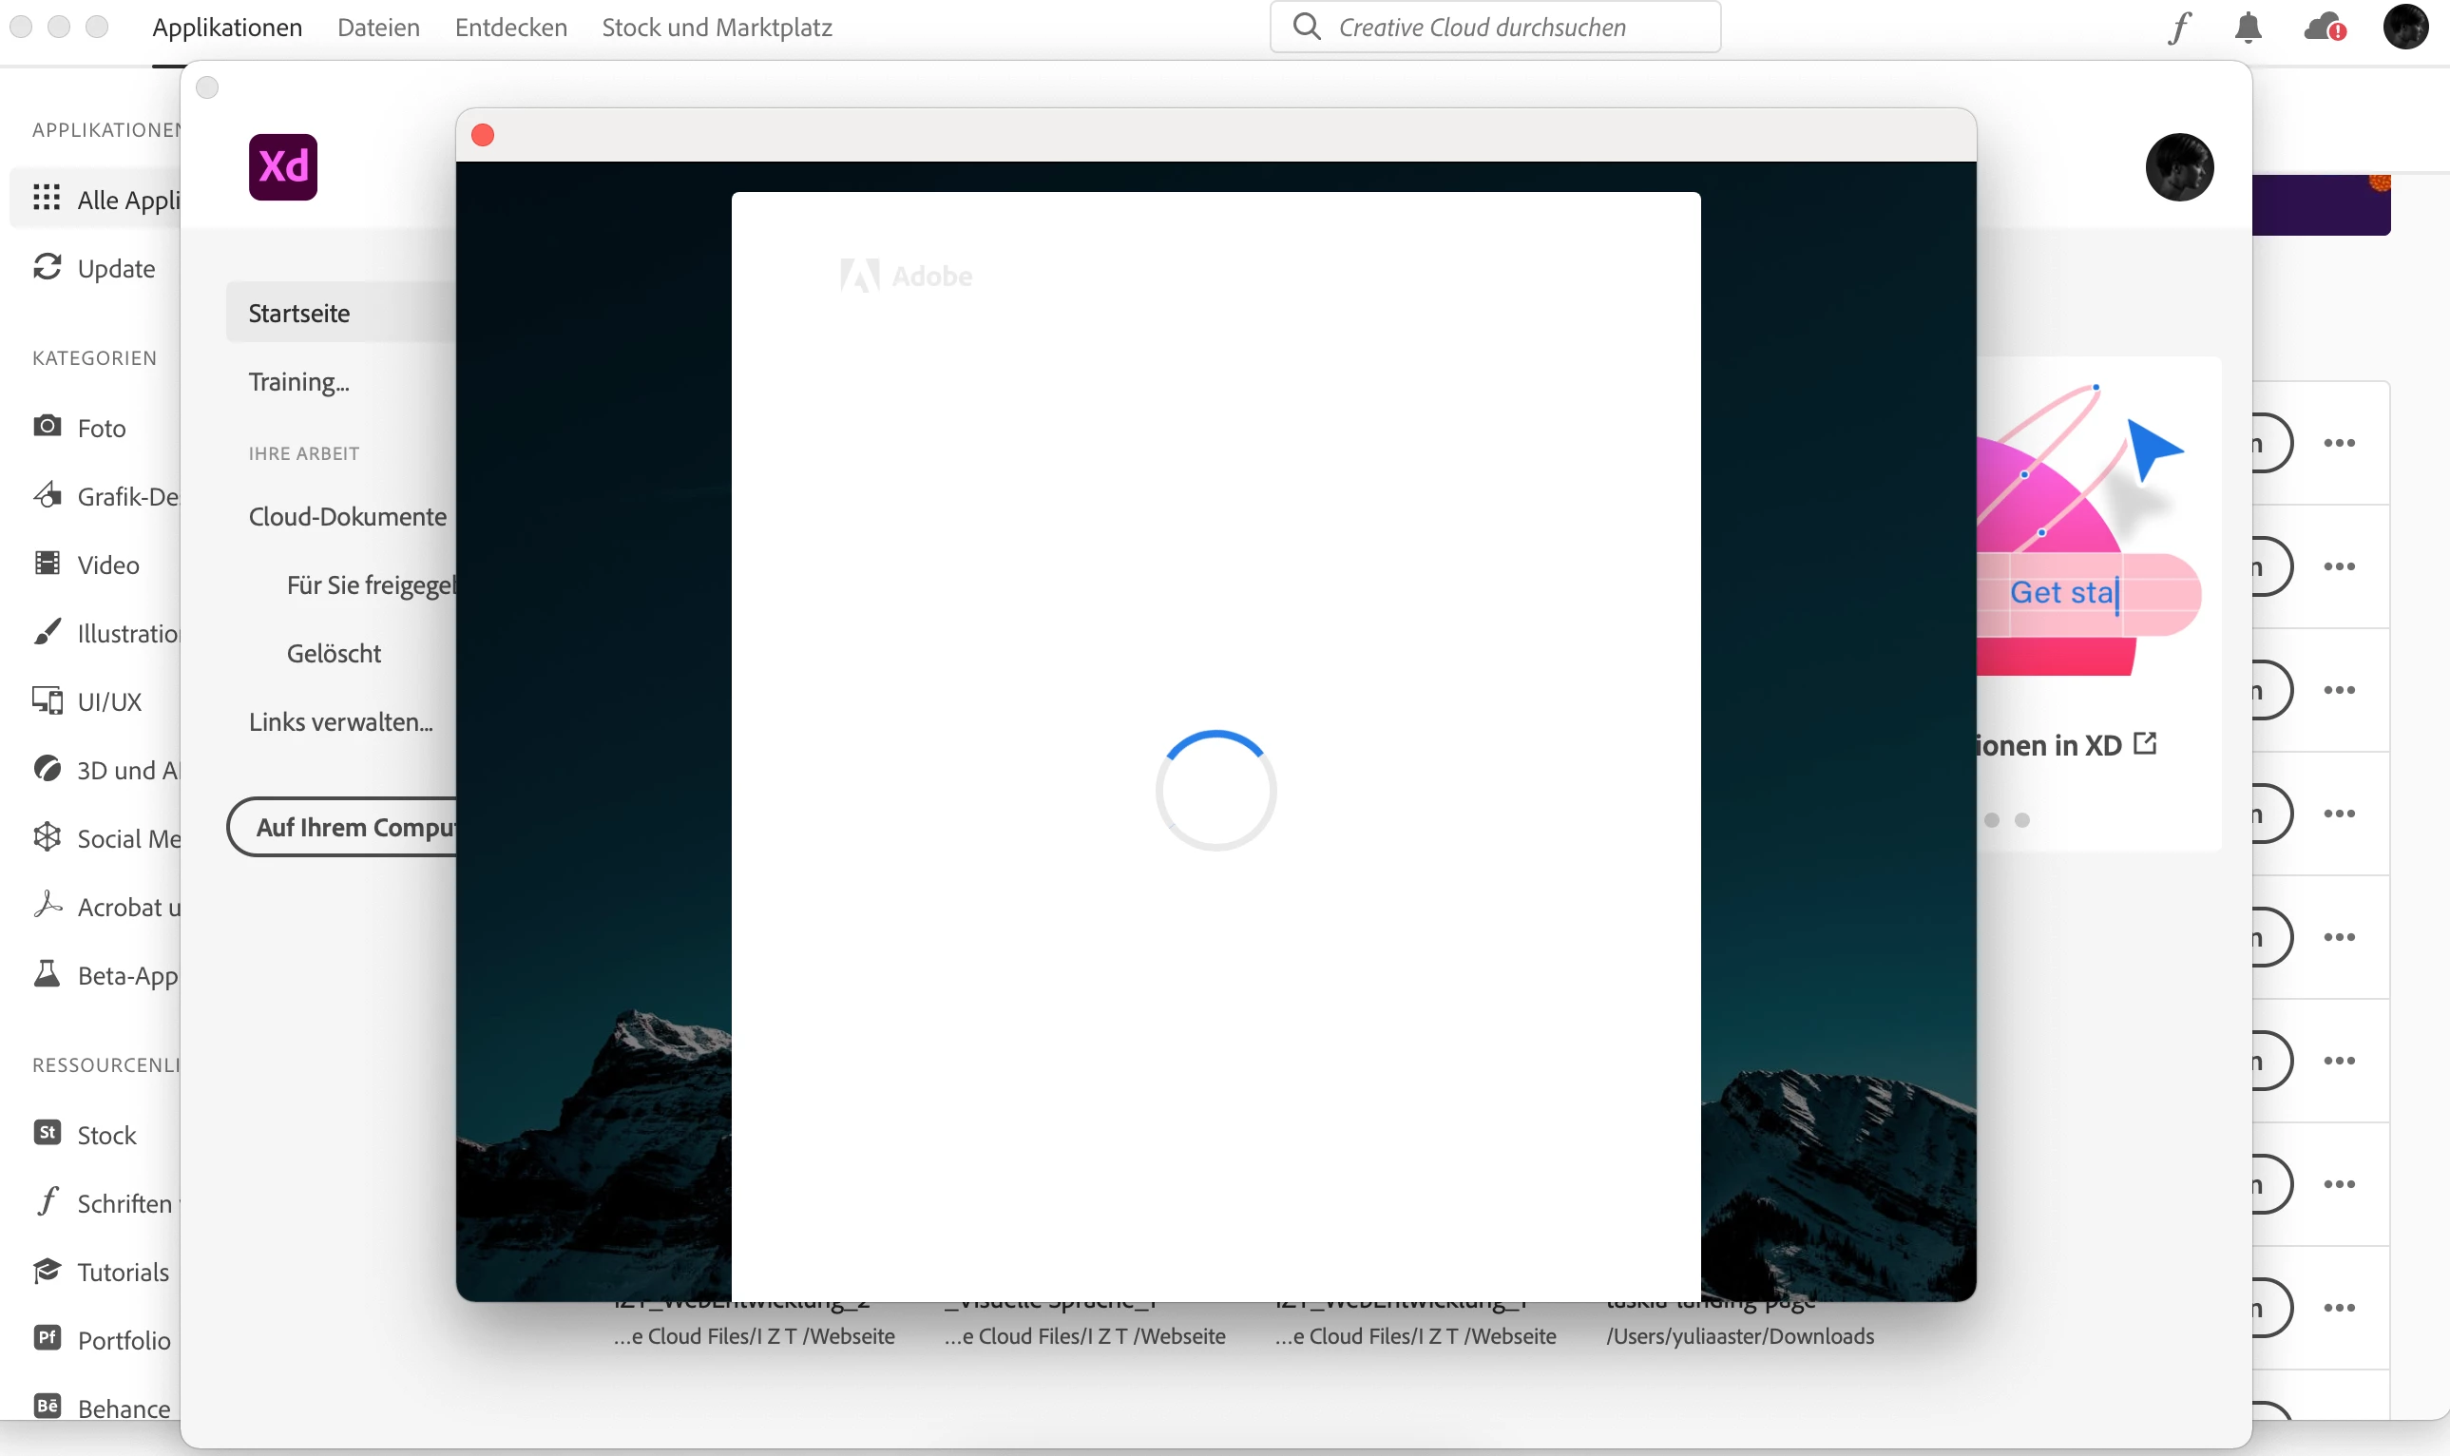Viewport: 2450px width, 1456px height.
Task: Click the Adobe XD app logo
Action: pyautogui.click(x=282, y=166)
